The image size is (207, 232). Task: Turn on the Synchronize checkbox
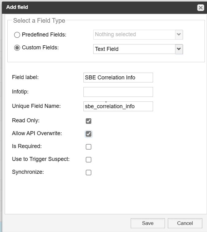pos(89,173)
